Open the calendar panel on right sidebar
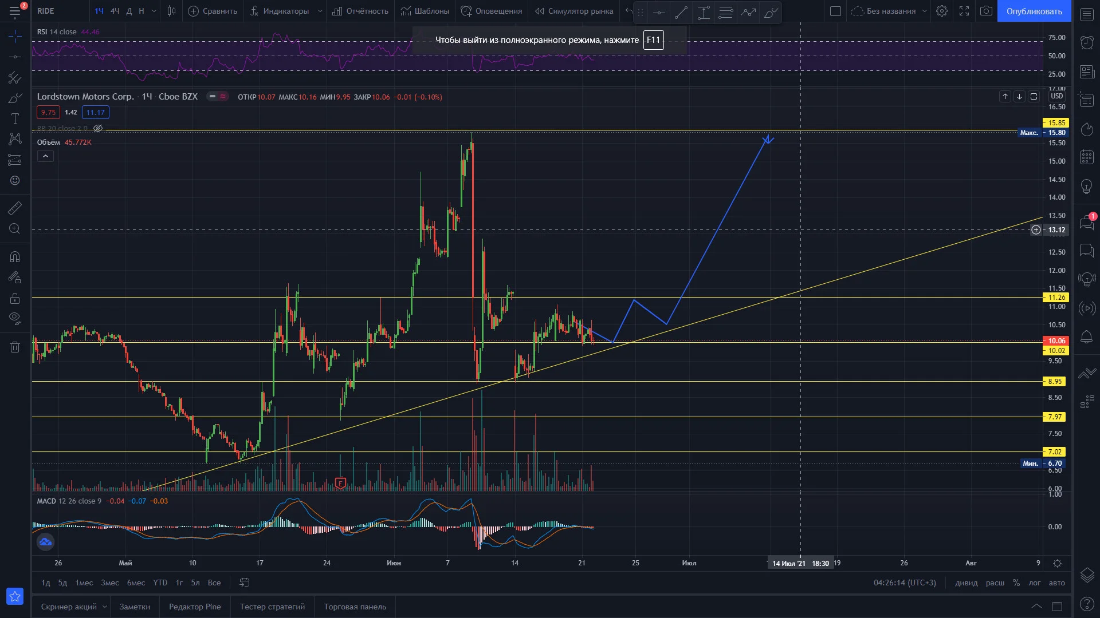The width and height of the screenshot is (1100, 618). point(1087,157)
